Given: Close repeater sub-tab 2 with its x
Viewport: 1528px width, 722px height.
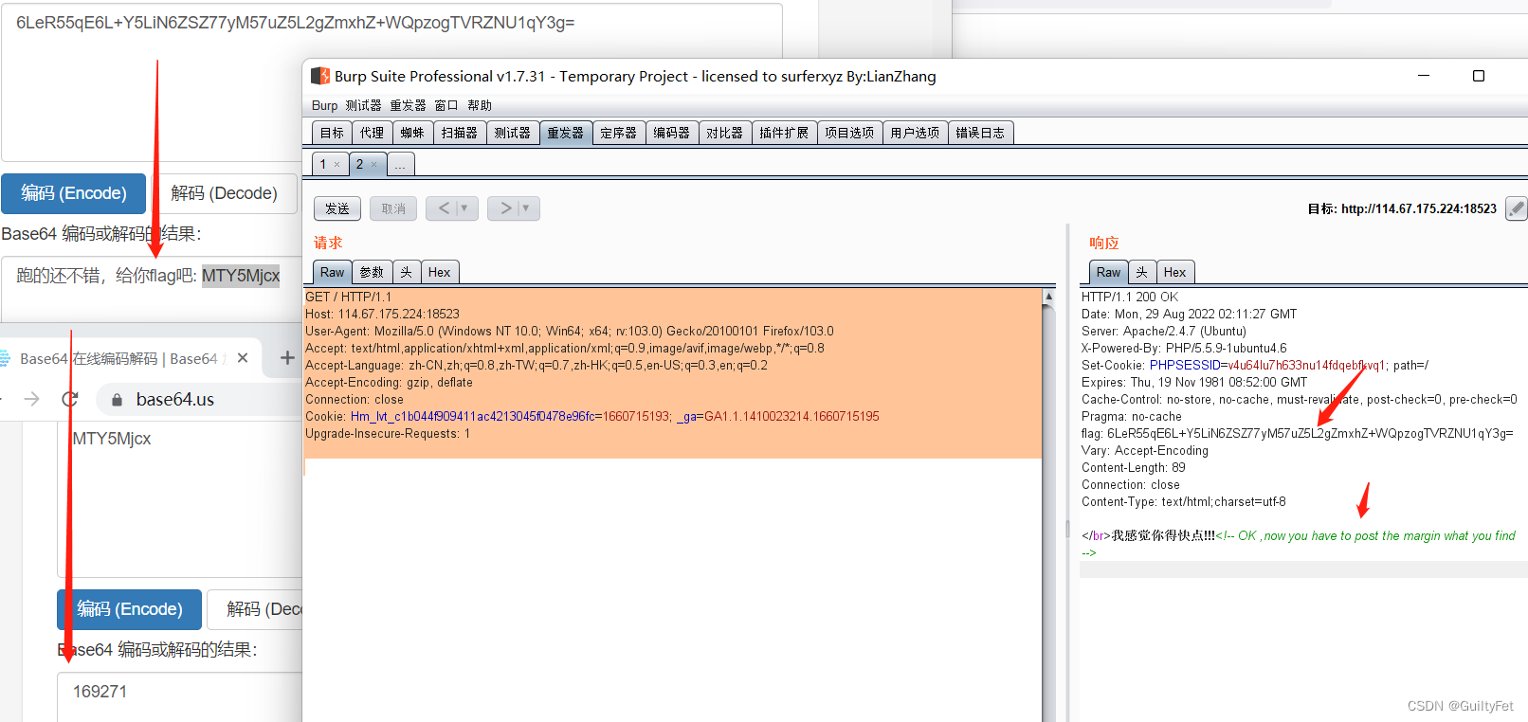Looking at the screenshot, I should 373,165.
